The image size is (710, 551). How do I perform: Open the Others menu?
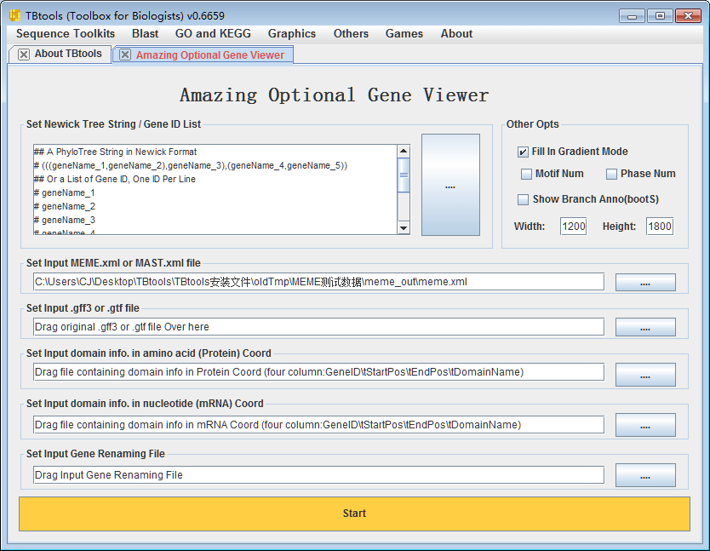point(351,33)
